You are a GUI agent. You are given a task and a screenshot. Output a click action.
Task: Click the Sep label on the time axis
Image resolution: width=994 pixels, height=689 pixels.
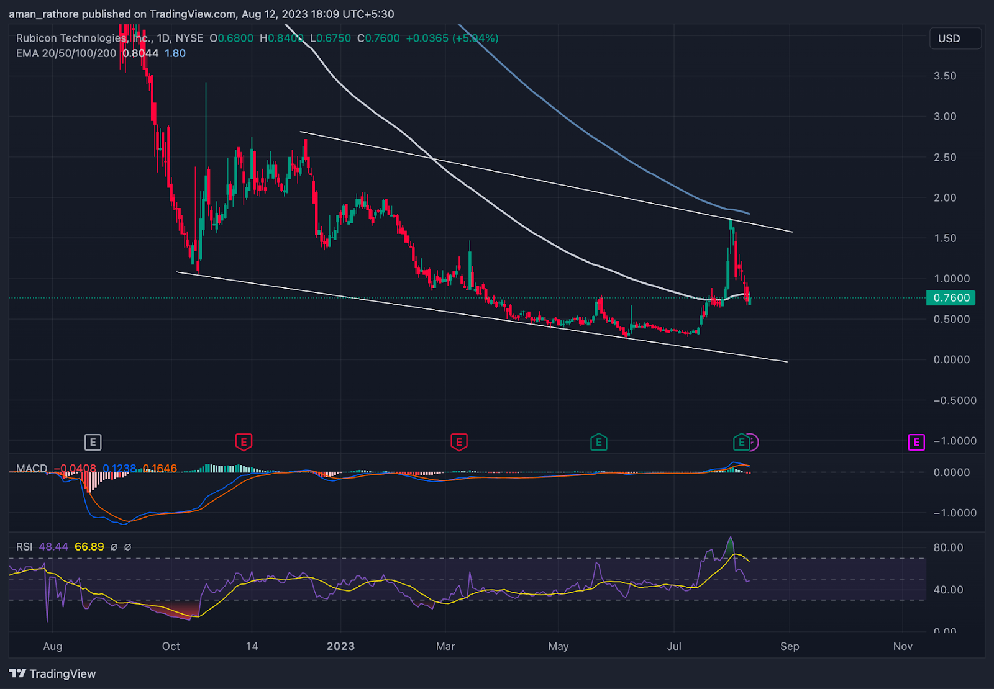[790, 646]
